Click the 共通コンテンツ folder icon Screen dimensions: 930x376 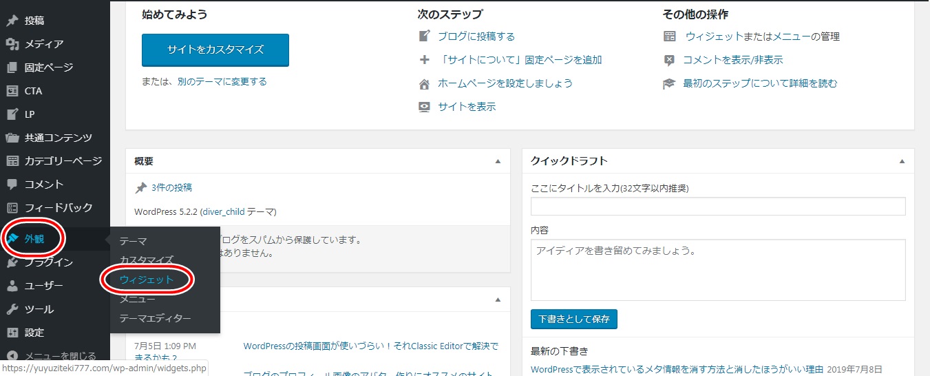12,138
